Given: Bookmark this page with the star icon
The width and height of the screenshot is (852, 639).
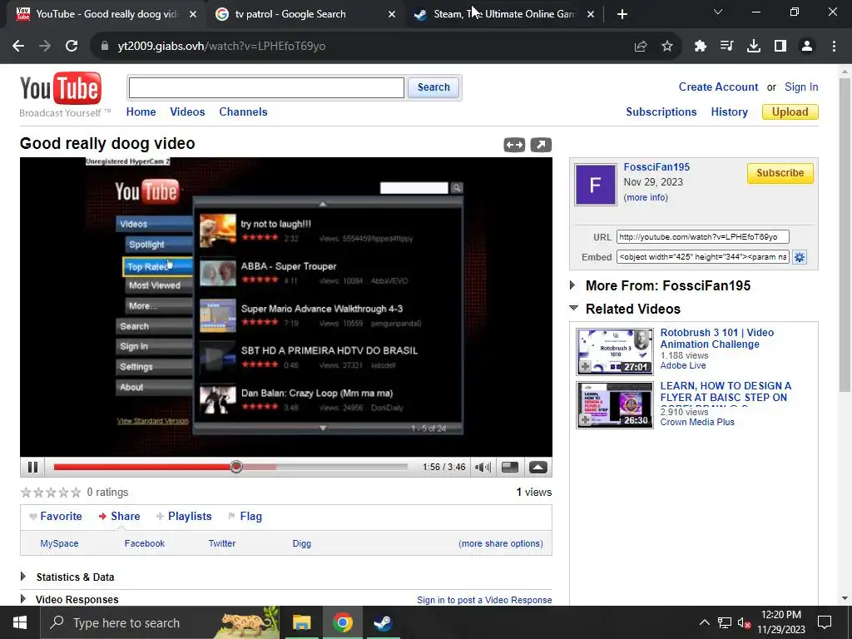Looking at the screenshot, I should point(667,47).
